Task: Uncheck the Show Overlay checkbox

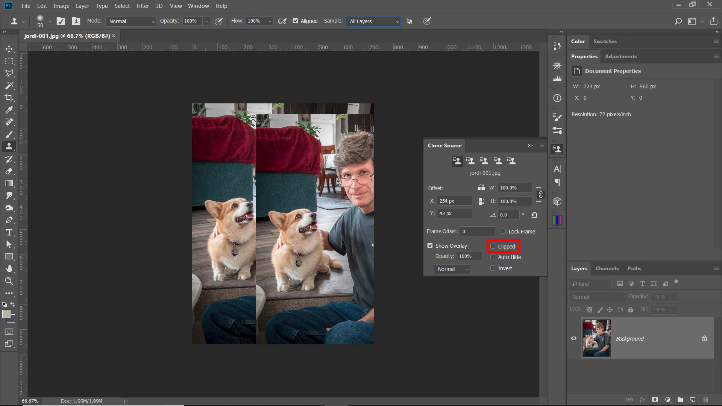Action: (430, 245)
